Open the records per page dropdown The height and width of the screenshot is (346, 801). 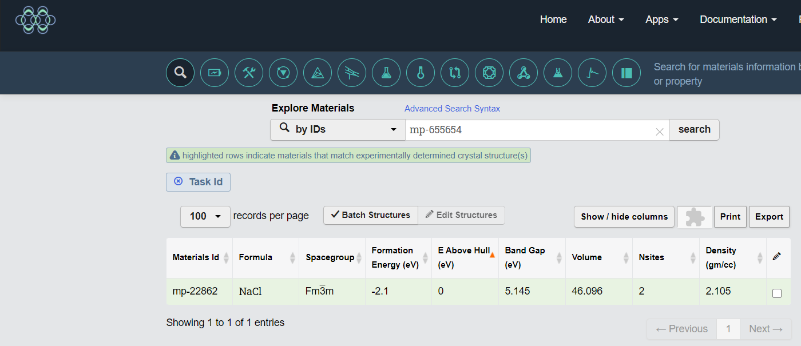coord(205,216)
